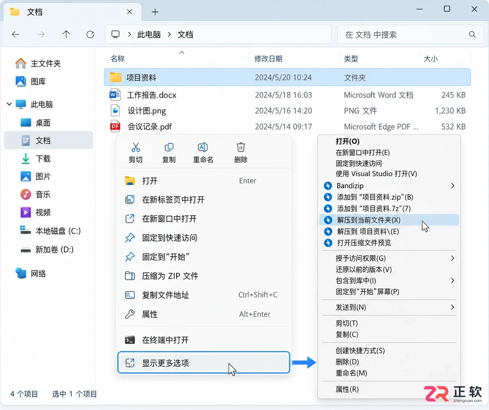Expand 包含到库中(I) submenu
Viewport: 489px width, 410px height.
point(453,280)
